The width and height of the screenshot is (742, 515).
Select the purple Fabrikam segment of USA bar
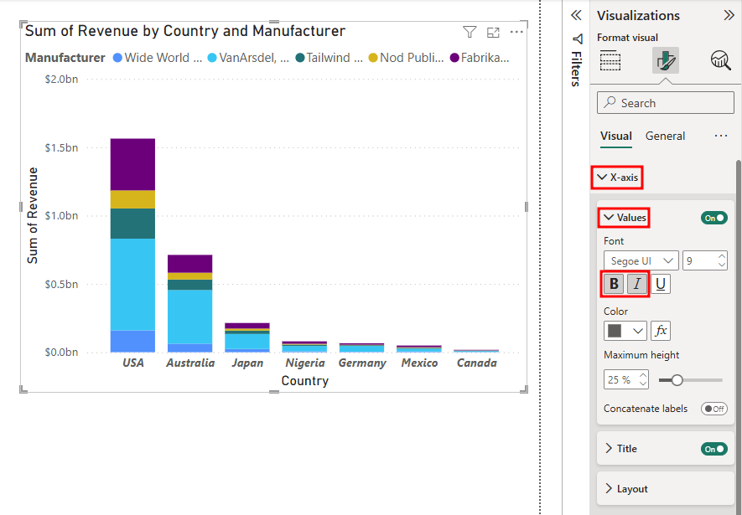click(x=132, y=164)
